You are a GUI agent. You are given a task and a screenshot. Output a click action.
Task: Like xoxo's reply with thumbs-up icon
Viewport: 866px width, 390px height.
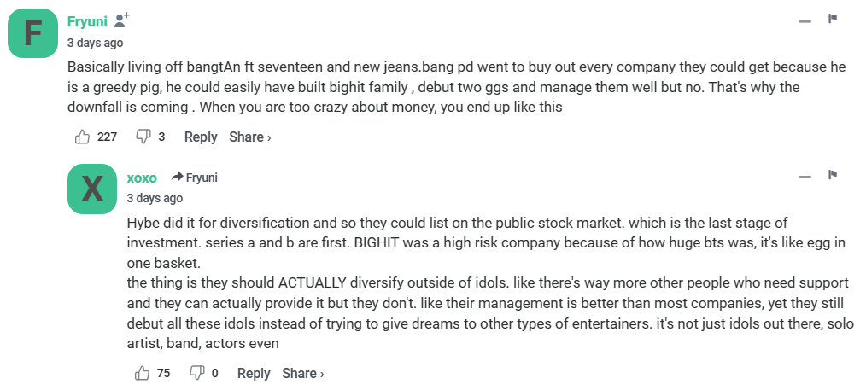pyautogui.click(x=143, y=373)
